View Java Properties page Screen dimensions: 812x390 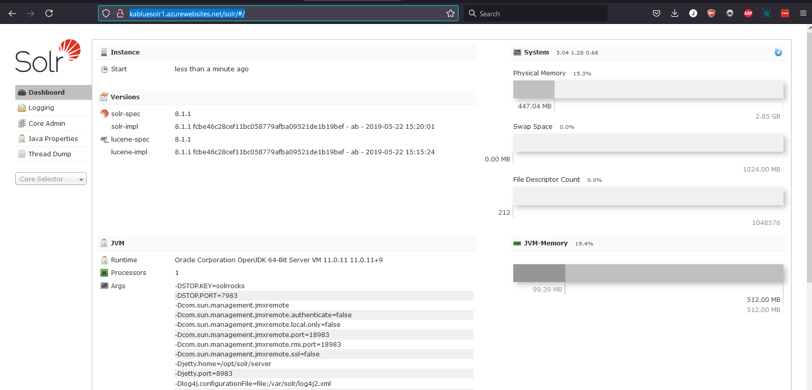coord(53,139)
